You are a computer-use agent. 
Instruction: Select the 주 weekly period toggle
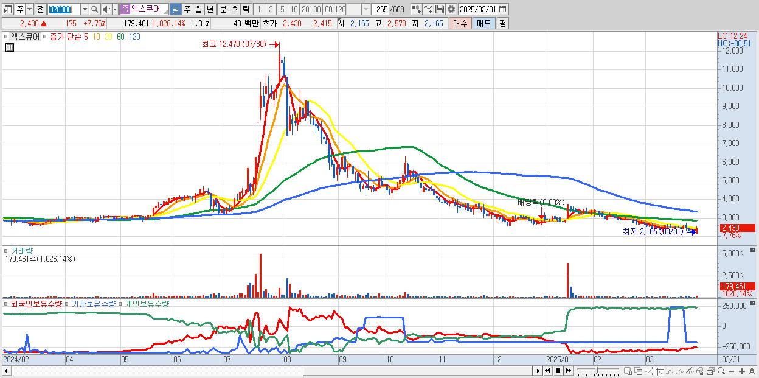[187, 9]
